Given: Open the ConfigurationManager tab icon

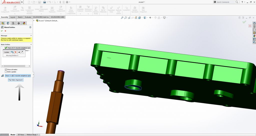Looking at the screenshot, I should [x=13, y=23].
